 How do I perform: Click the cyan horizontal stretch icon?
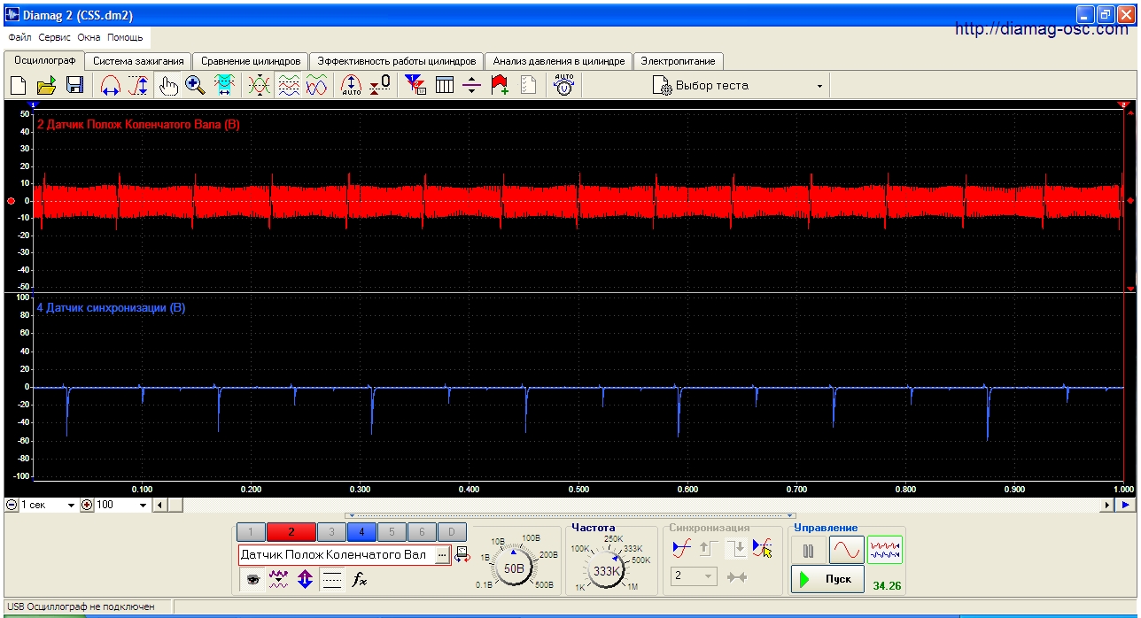pyautogui.click(x=225, y=86)
